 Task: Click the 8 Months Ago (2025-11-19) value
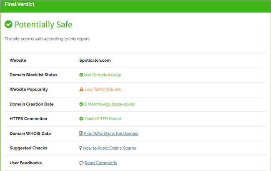point(109,104)
